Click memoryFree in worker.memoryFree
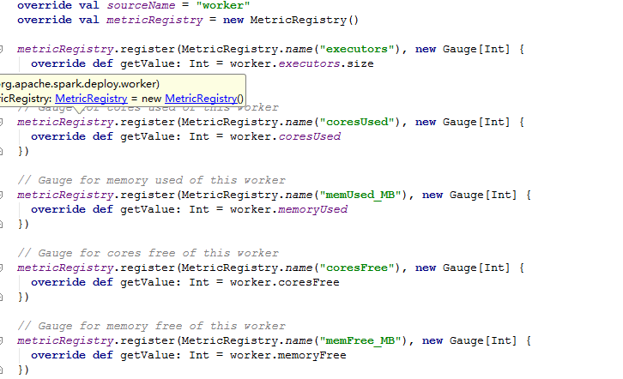 point(311,355)
